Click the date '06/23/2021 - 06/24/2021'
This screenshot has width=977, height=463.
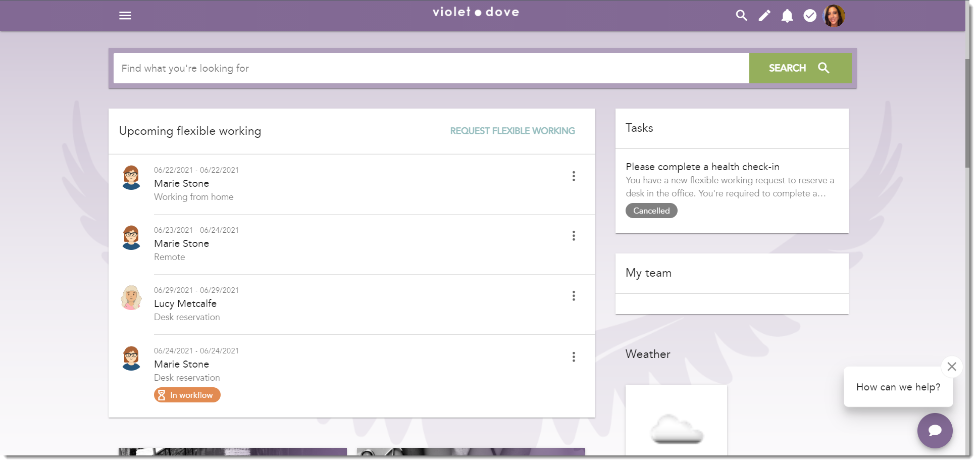pos(196,230)
